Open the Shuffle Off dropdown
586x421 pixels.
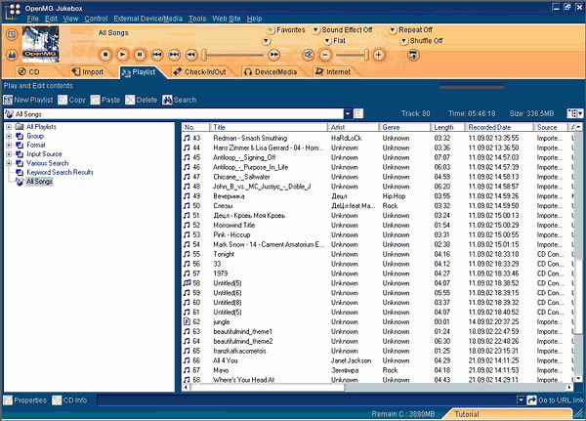coord(404,41)
